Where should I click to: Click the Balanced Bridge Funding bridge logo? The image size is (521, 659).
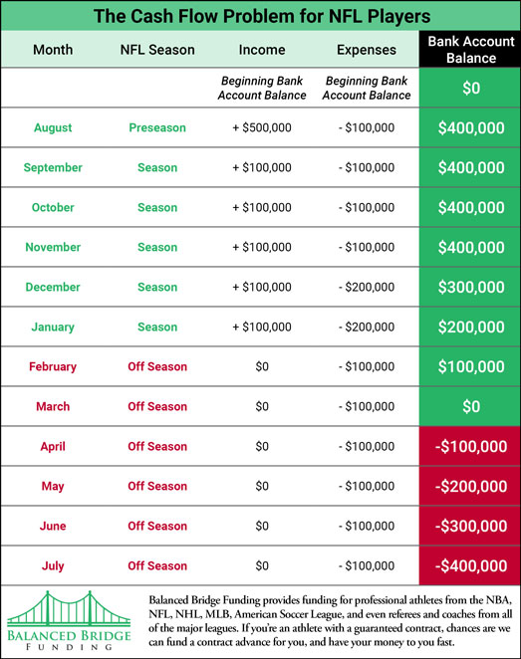[69, 620]
